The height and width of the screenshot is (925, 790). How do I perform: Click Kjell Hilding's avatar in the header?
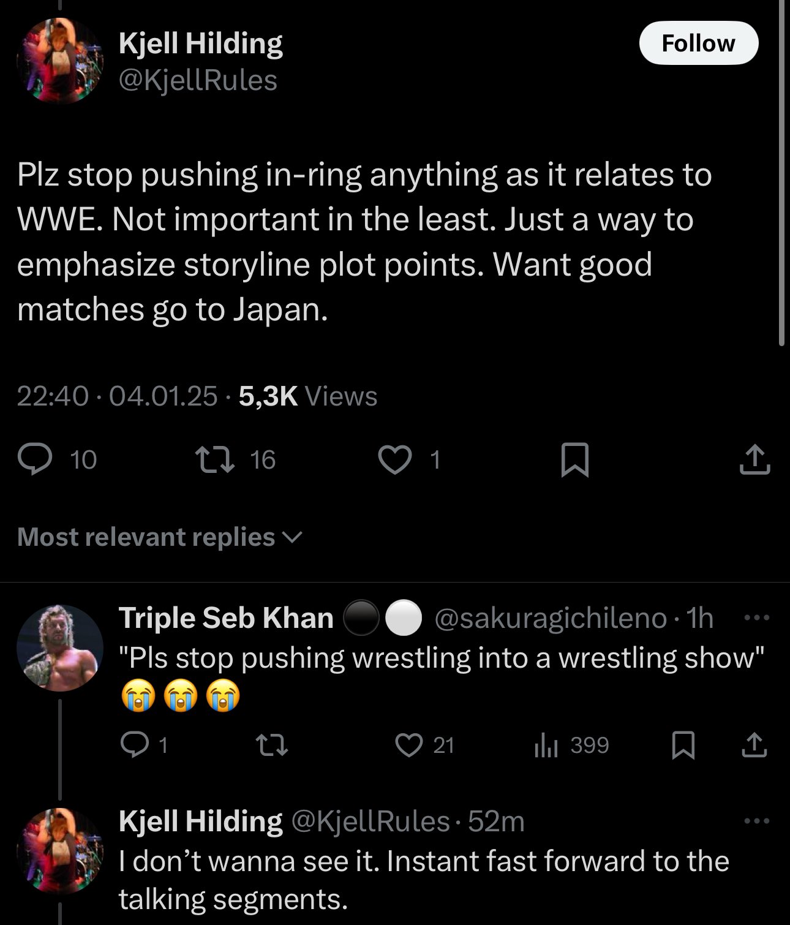click(x=59, y=61)
